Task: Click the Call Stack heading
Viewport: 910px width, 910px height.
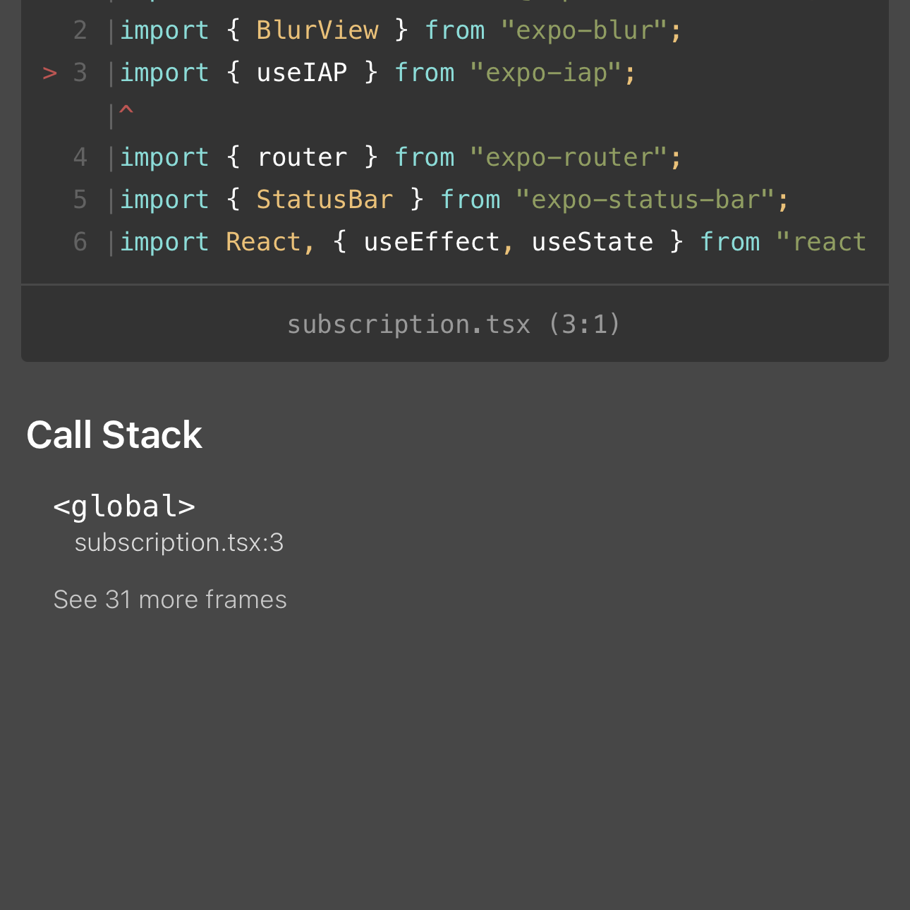Action: (x=114, y=435)
